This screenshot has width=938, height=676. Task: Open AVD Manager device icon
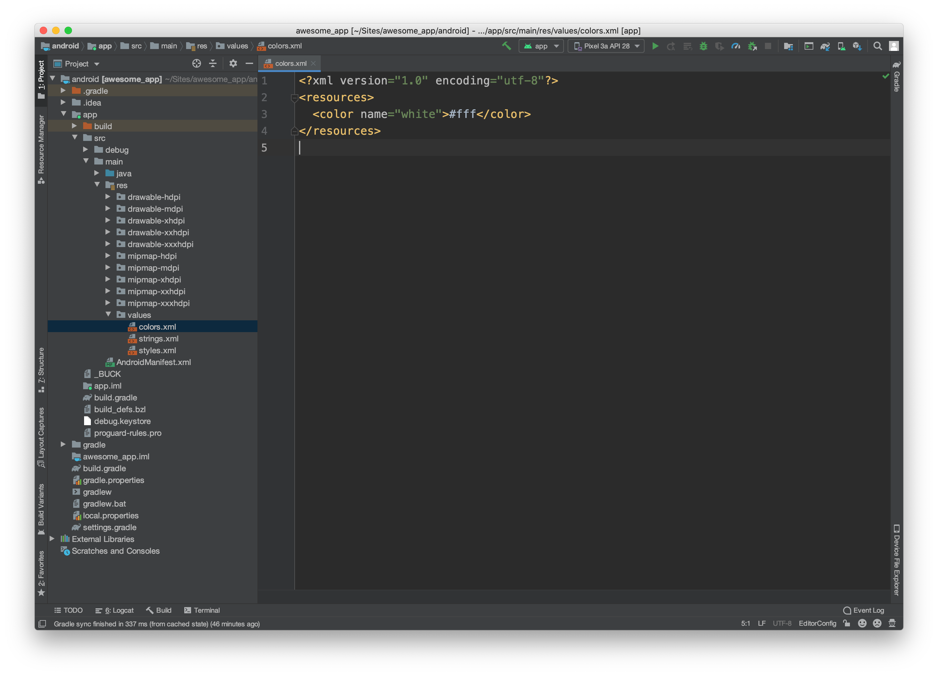tap(841, 46)
